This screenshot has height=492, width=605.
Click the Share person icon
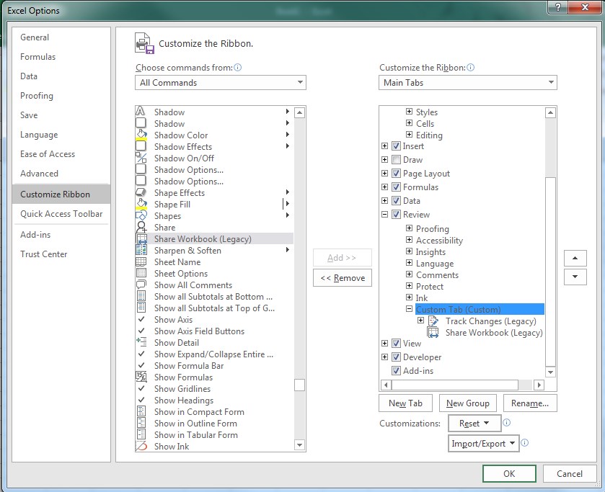coord(141,227)
